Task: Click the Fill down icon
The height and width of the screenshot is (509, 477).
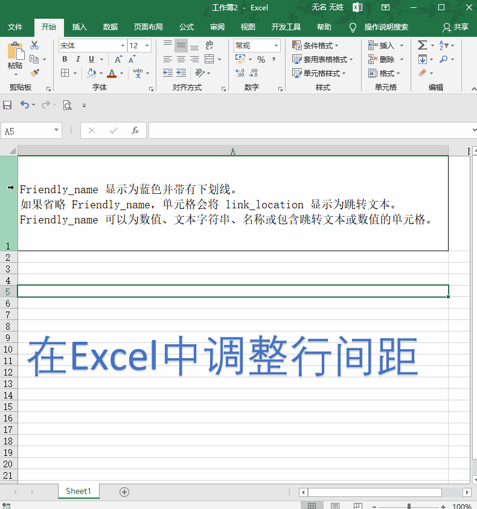Action: click(423, 59)
